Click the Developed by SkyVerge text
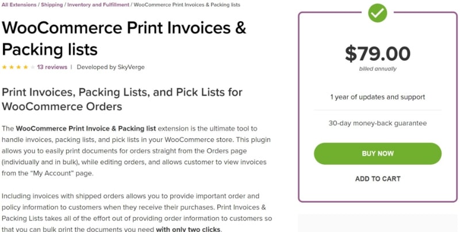Image resolution: width=460 pixels, height=232 pixels. (x=110, y=67)
